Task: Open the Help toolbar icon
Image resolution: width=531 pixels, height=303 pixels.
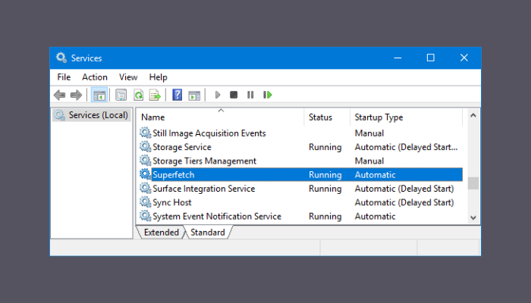Action: pyautogui.click(x=177, y=95)
